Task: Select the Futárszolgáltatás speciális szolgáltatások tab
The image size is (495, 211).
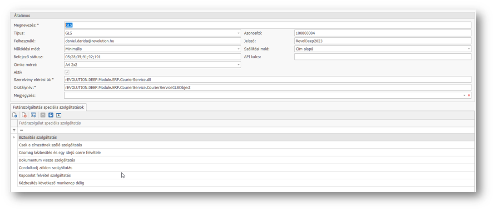Action: 48,107
